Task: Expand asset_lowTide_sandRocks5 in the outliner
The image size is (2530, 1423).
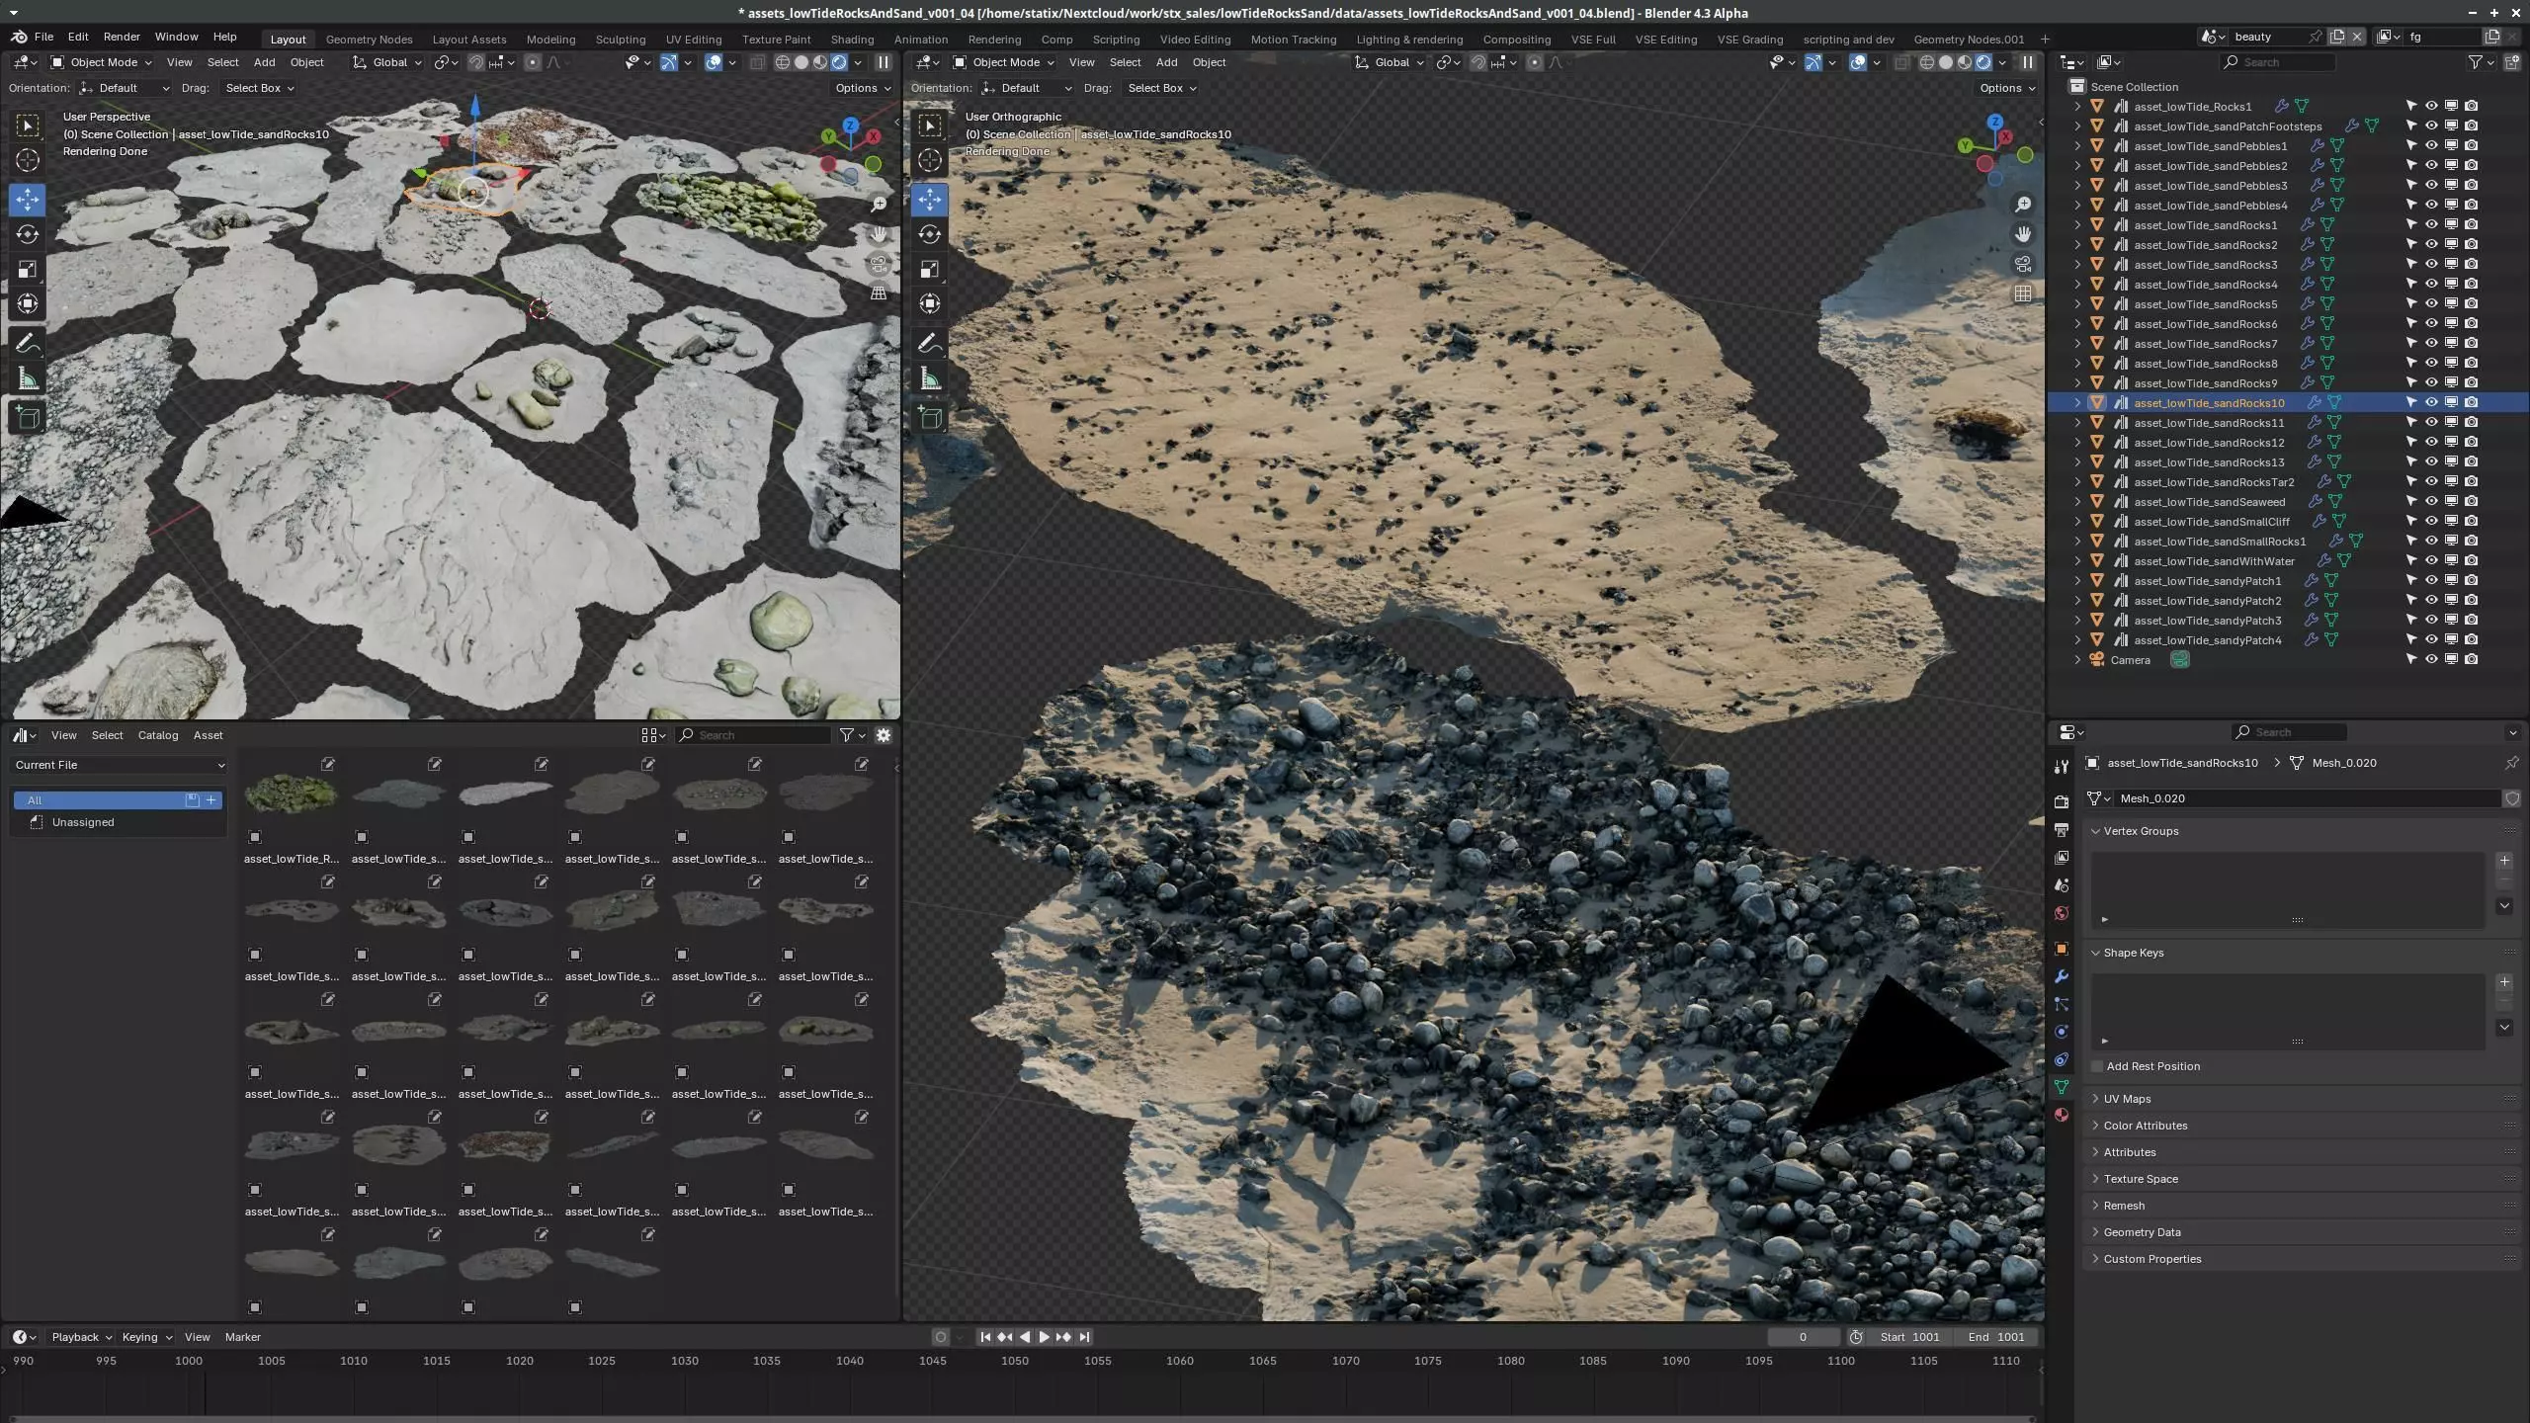Action: click(x=2076, y=303)
